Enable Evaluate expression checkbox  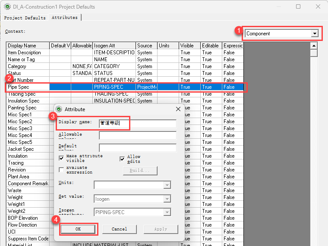[61, 170]
